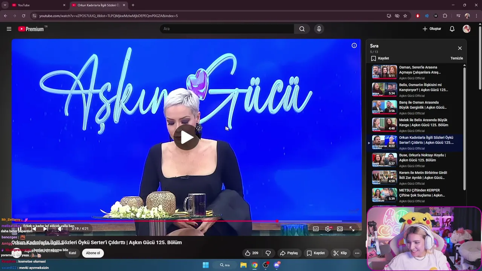This screenshot has width=482, height=271.
Task: Install app icon in address bar
Action: (x=389, y=16)
